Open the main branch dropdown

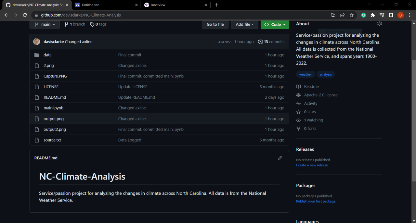pos(45,24)
